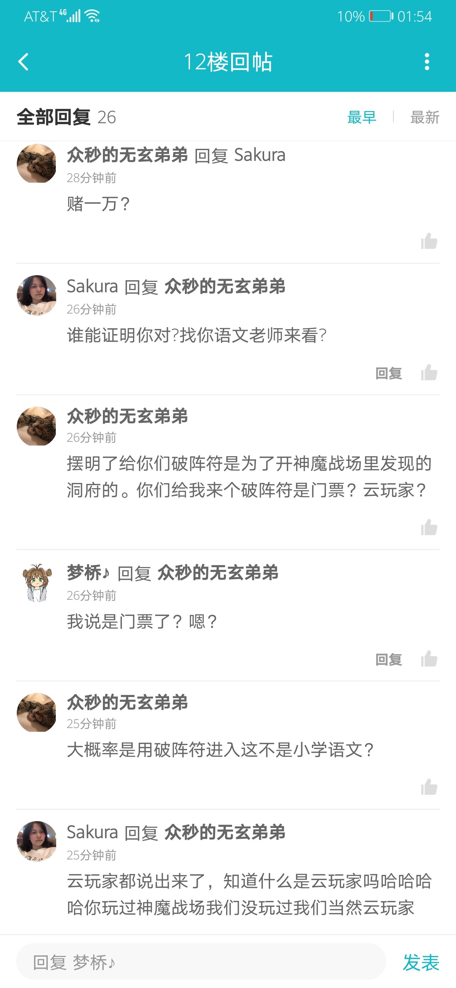Like the comment about 破阵符 and 洞府
This screenshot has width=456, height=988.
pos(429,527)
